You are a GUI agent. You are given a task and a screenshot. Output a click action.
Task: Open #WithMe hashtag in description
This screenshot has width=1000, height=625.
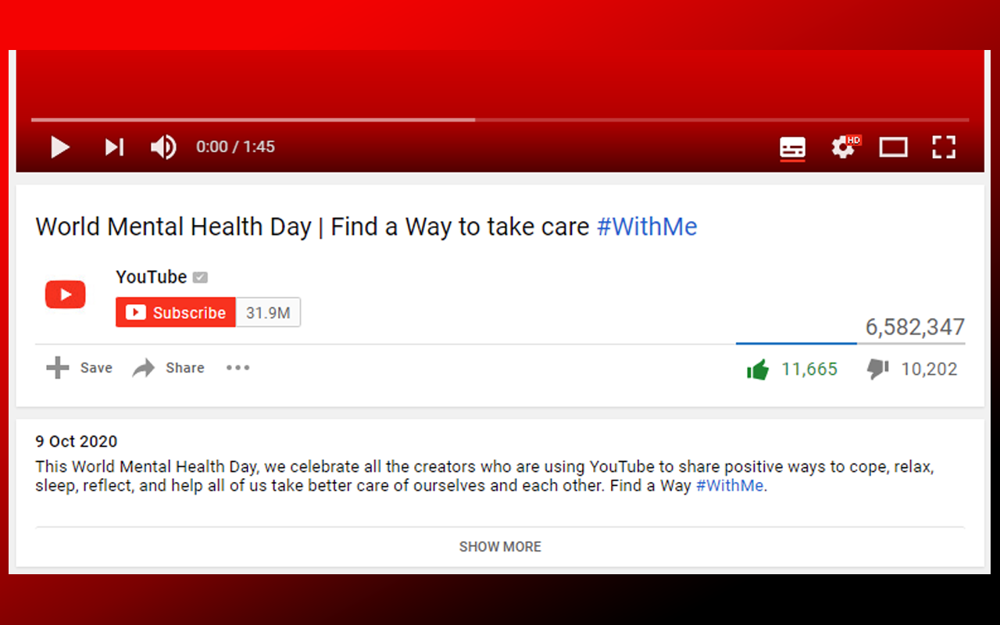coord(730,486)
